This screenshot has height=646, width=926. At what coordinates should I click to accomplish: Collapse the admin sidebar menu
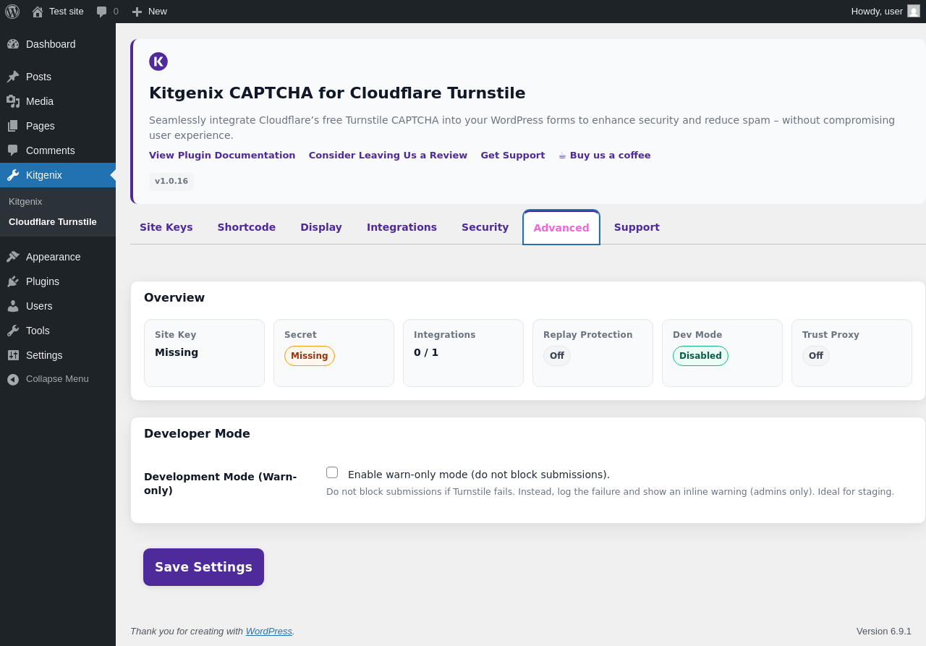(x=48, y=379)
